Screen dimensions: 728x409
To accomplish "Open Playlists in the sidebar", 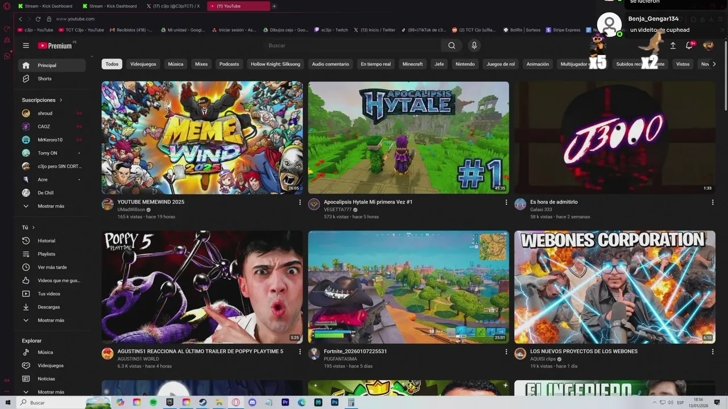I will [x=52, y=254].
